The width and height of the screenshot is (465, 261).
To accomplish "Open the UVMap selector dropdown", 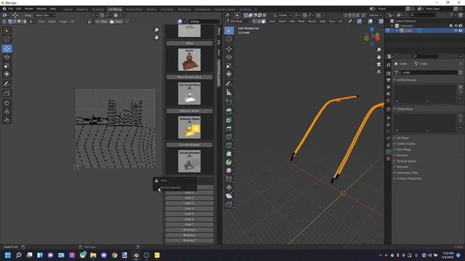I will pos(204,21).
